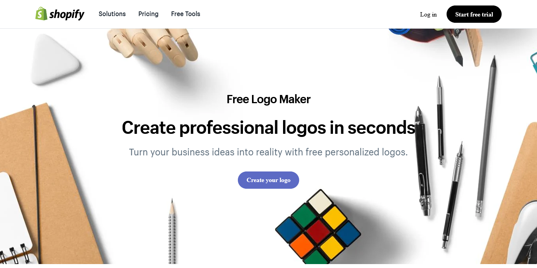Screen dimensions: 537x268
Task: Expand the Free Tools menu
Action: pos(186,14)
